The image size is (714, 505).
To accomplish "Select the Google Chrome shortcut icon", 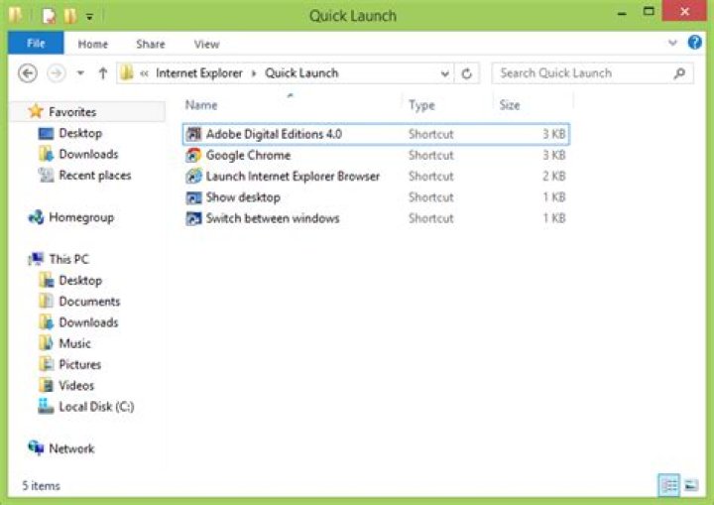I will (x=193, y=155).
